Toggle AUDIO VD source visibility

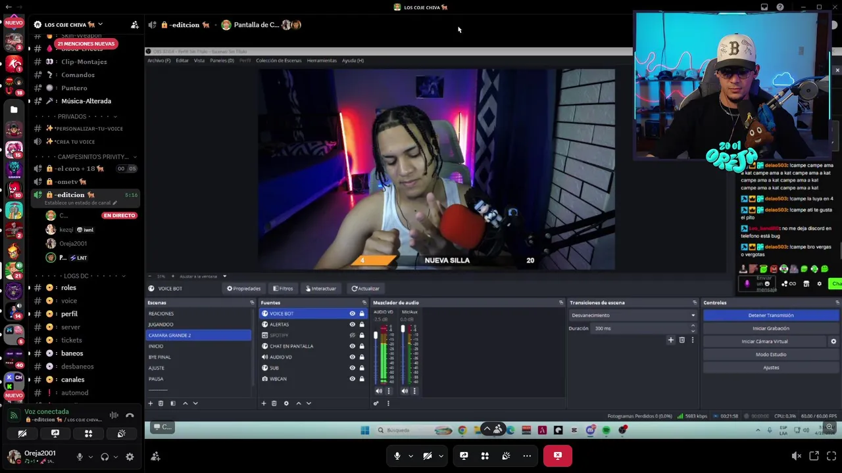click(x=352, y=357)
